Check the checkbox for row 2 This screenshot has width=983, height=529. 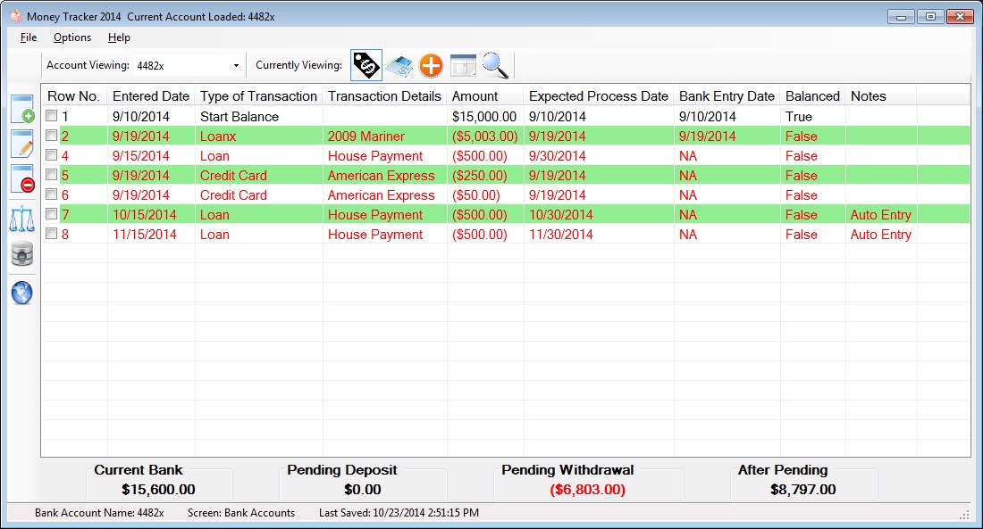coord(52,136)
